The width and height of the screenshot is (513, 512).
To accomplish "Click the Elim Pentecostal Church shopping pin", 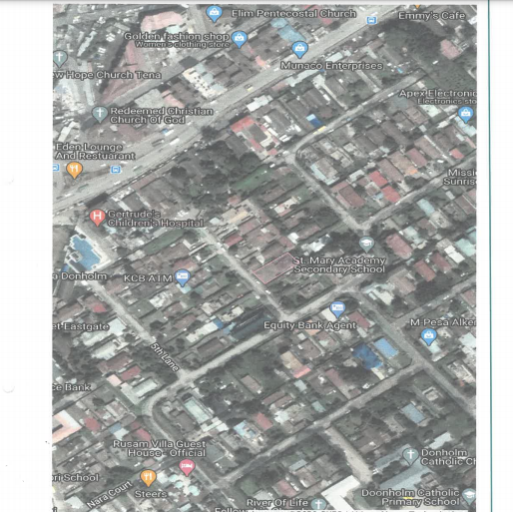I will [215, 13].
